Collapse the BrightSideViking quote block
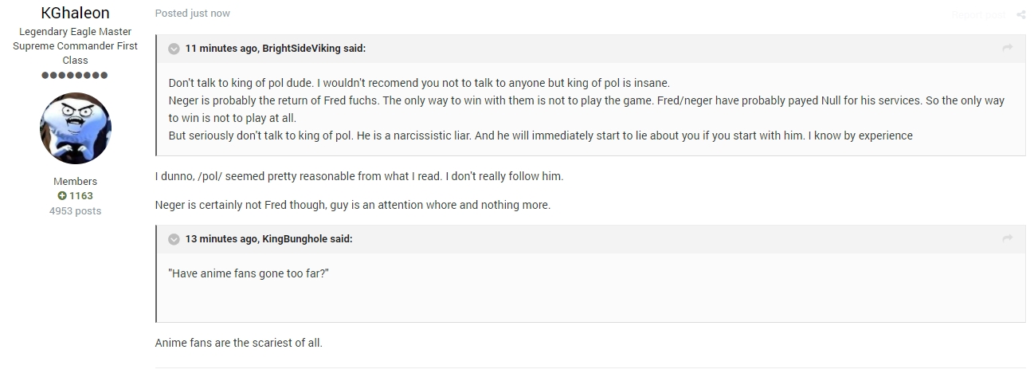Screen dimensions: 1034x385 pos(174,49)
